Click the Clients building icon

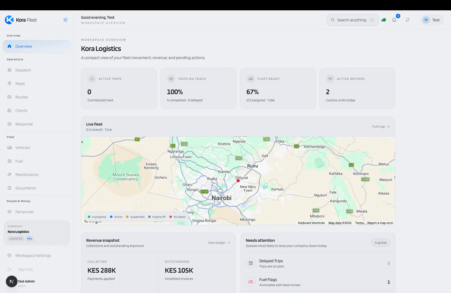pos(9,111)
